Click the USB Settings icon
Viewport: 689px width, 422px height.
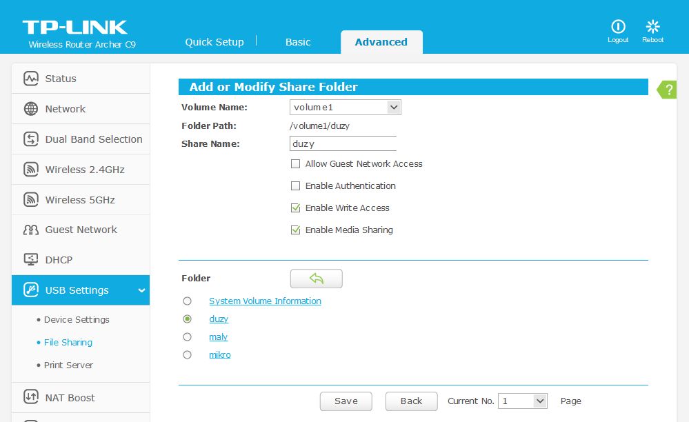[x=31, y=290]
